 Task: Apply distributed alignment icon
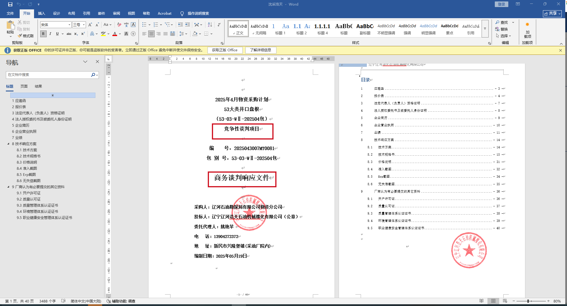(x=173, y=34)
